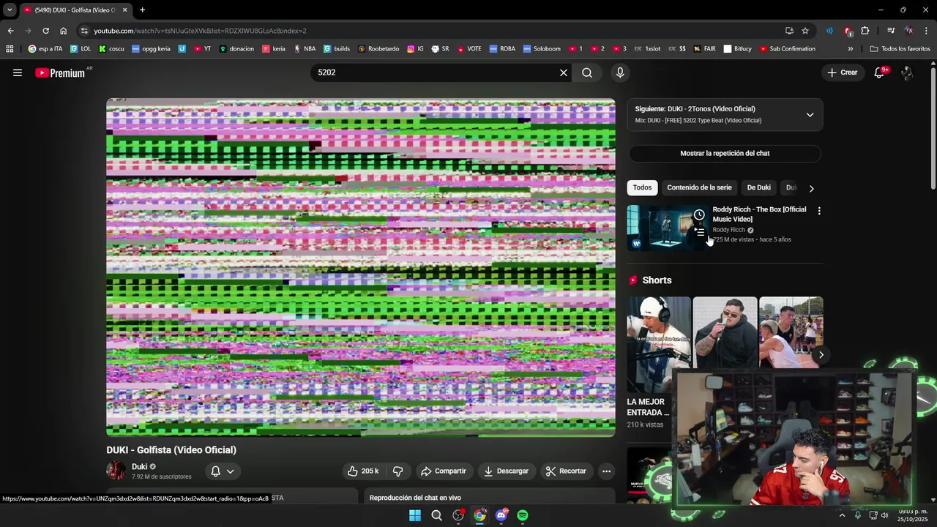Click the Crear button
This screenshot has width=937, height=527.
point(842,72)
